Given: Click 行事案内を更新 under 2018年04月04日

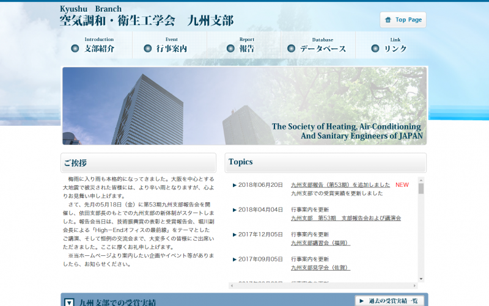Looking at the screenshot, I should 310,209.
